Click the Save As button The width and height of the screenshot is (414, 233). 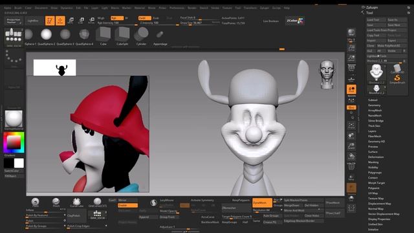click(x=397, y=20)
